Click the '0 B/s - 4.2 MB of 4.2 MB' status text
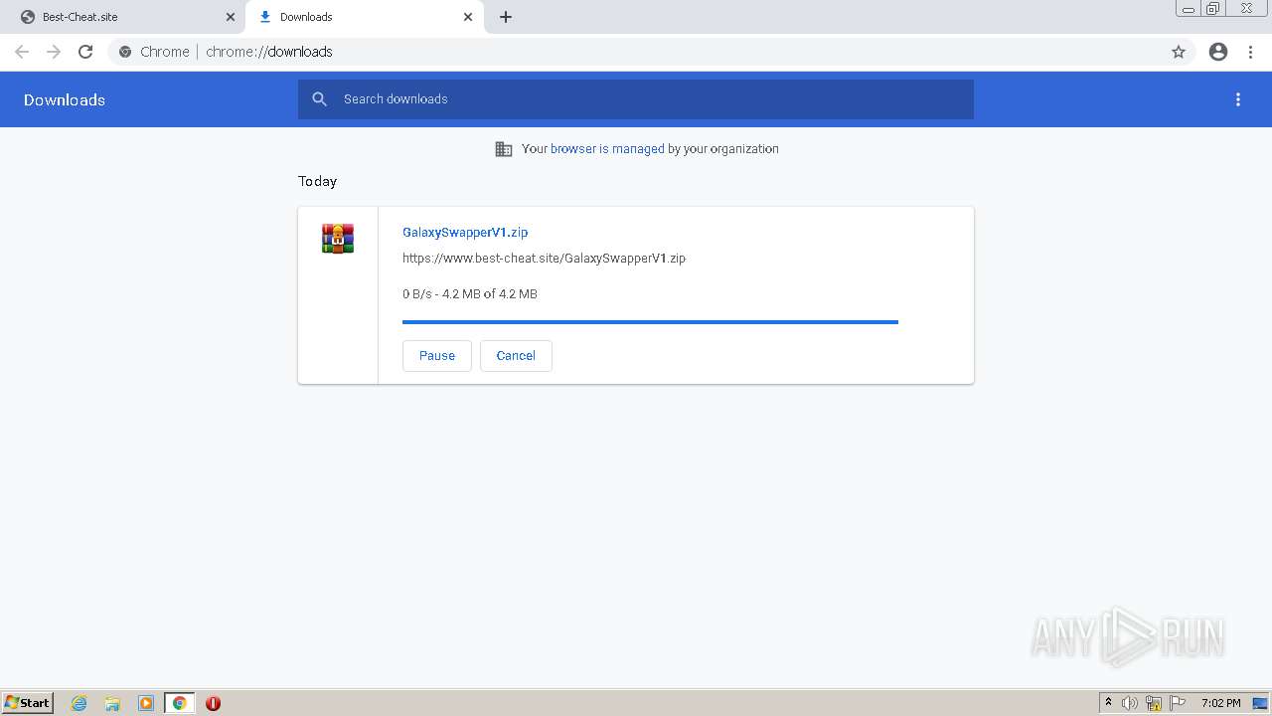 470,293
